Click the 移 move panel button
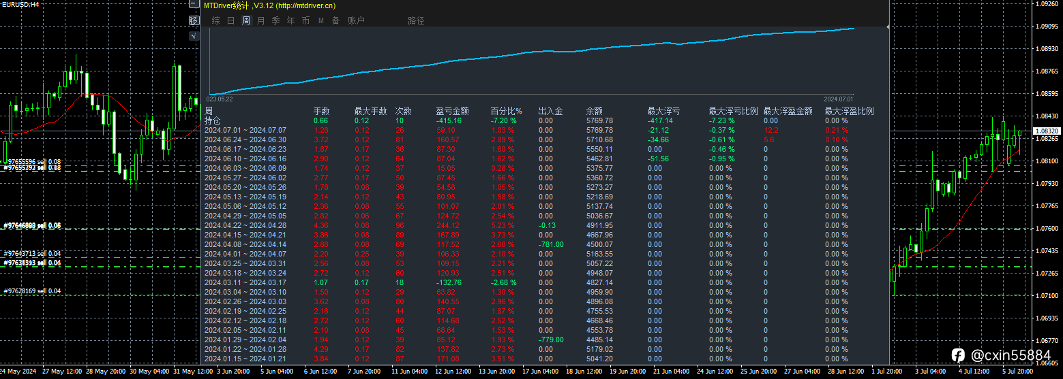1063x379 pixels. click(x=194, y=20)
